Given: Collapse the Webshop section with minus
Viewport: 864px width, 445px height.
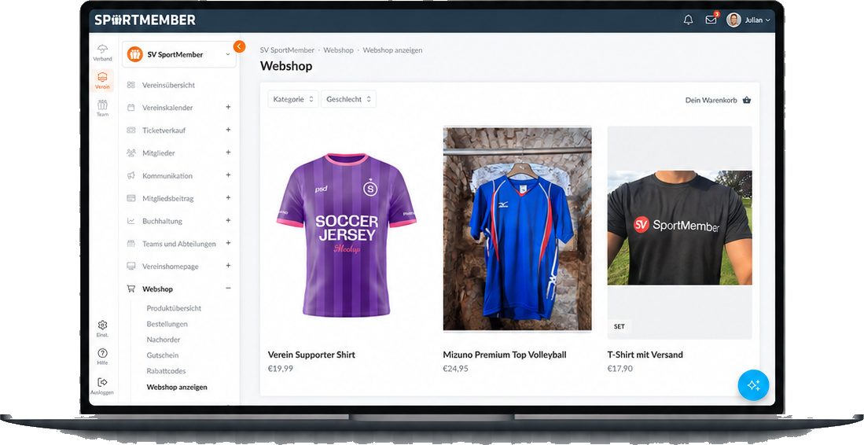Looking at the screenshot, I should tap(228, 288).
